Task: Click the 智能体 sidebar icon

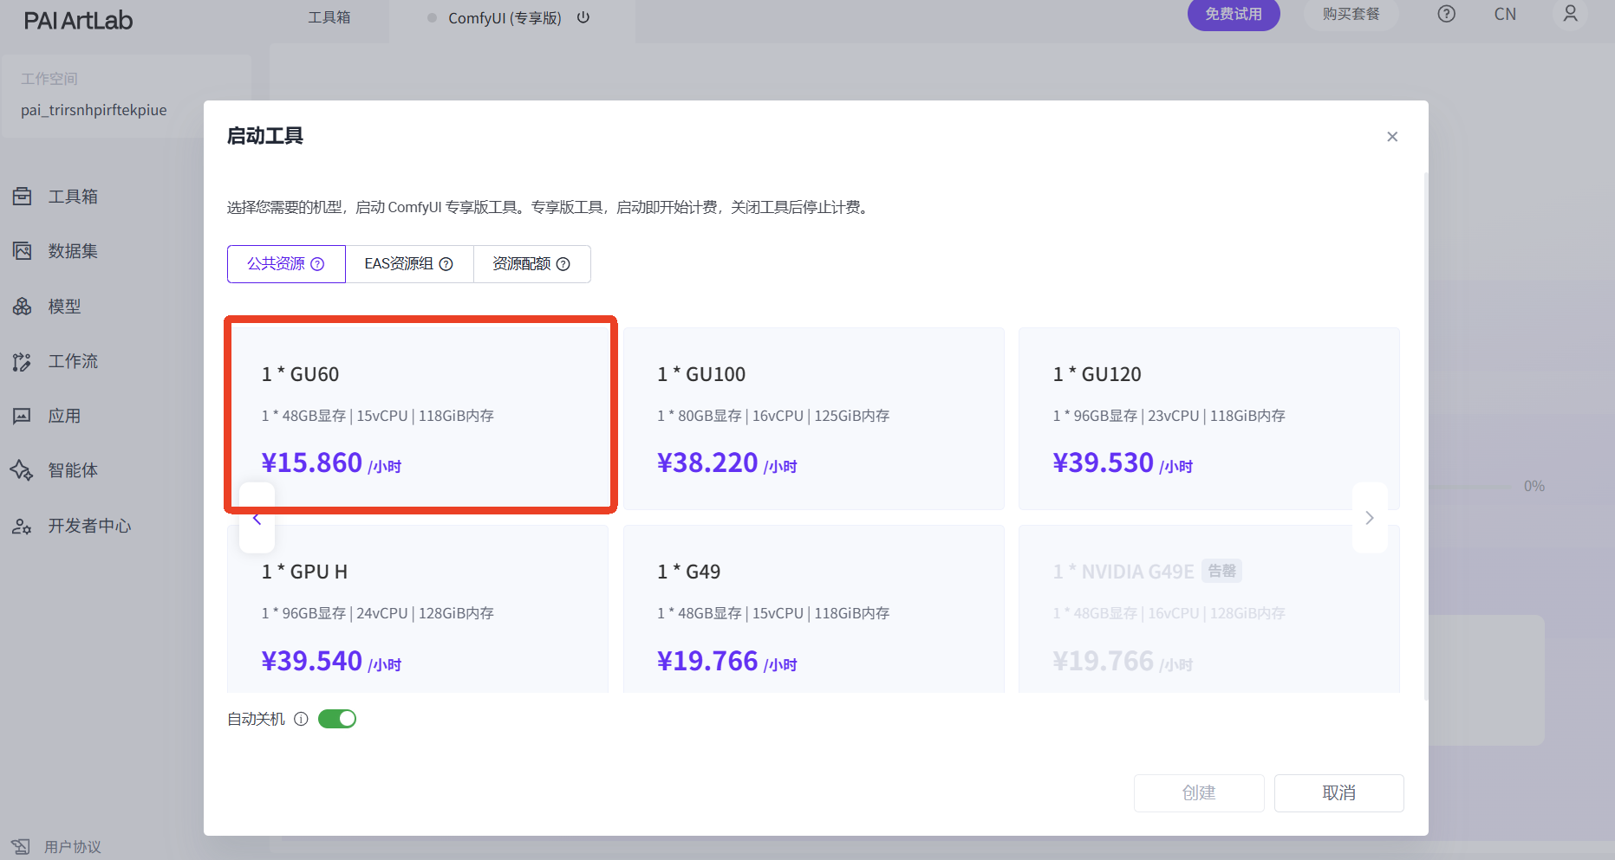Action: coord(23,470)
